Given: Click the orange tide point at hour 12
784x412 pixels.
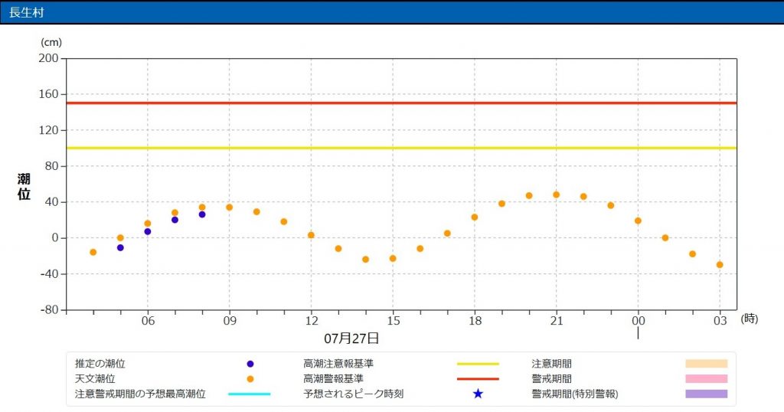Looking at the screenshot, I should coord(311,235).
